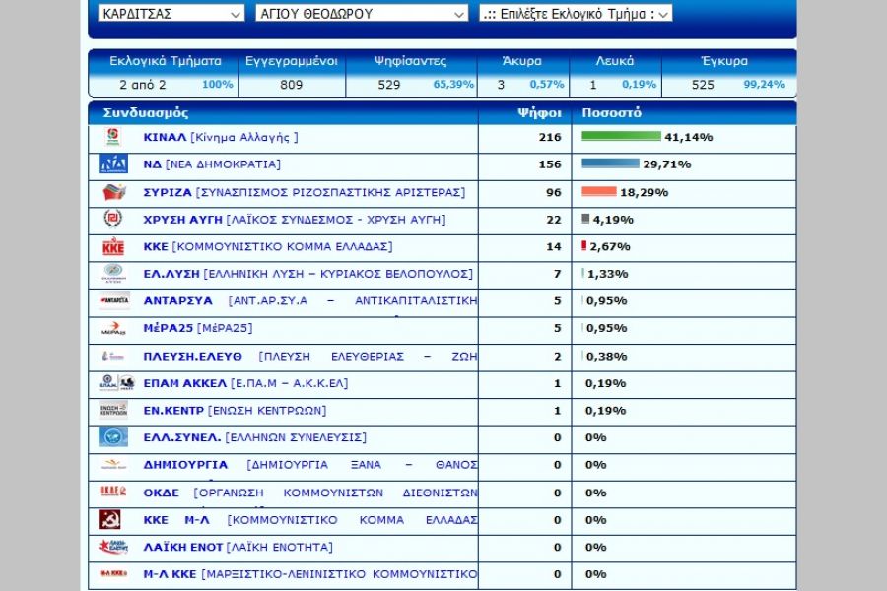Click the Έγκυρα percentage 99,24%
The height and width of the screenshot is (591, 887).
764,85
